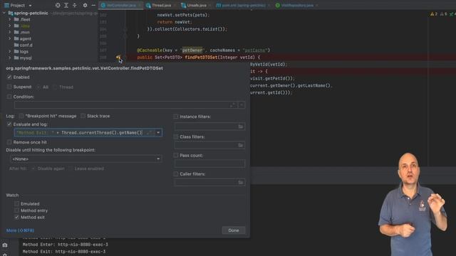This screenshot has height=256, width=456.
Task: Toggle the Condition checkbox
Action: (x=9, y=97)
